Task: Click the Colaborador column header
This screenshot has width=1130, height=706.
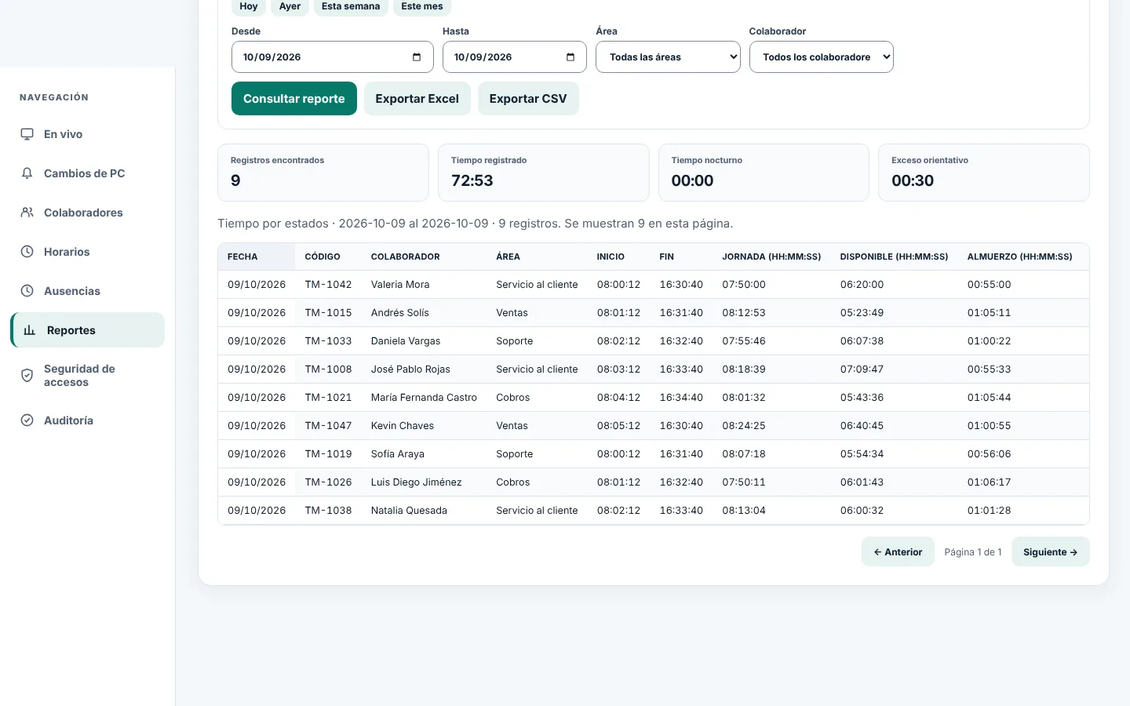Action: click(406, 257)
